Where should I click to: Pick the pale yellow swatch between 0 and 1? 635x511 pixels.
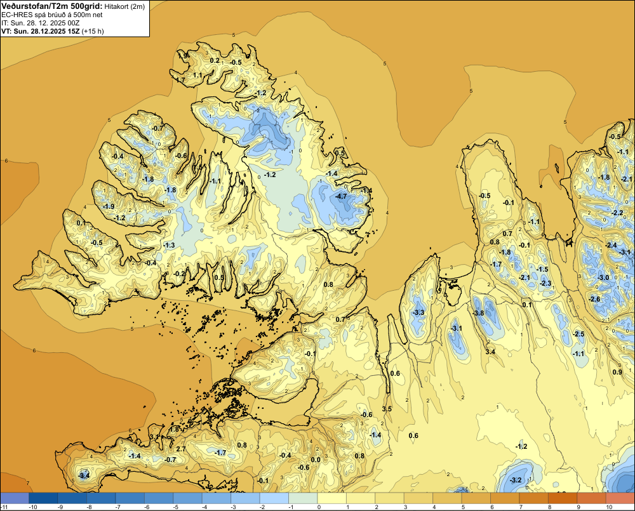pos(332,498)
